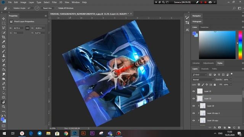The height and width of the screenshot is (137, 244).
Task: Open the tool preset picker dropdown
Action: pyautogui.click(x=9, y=8)
